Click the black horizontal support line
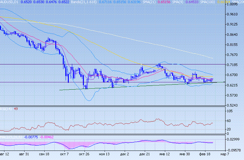Viewport: 244px width, 160px height. 31,82
